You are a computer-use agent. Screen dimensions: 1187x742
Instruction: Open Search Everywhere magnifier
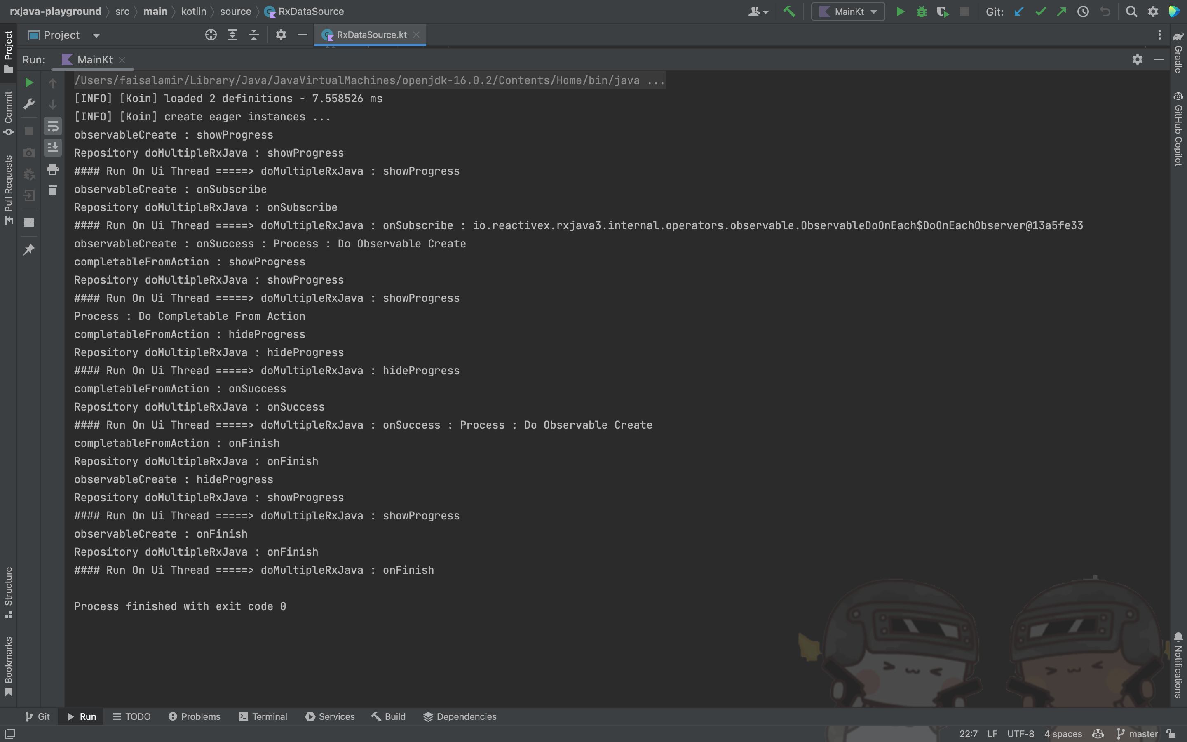pos(1132,12)
